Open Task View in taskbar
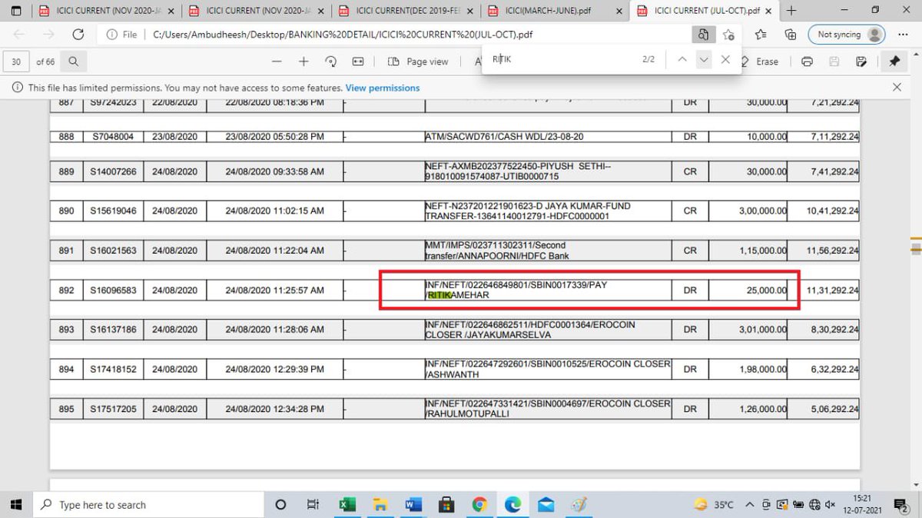This screenshot has width=922, height=518. 313,504
